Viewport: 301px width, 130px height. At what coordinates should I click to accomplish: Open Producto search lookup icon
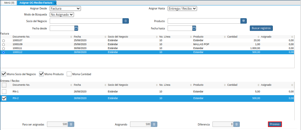243,21
